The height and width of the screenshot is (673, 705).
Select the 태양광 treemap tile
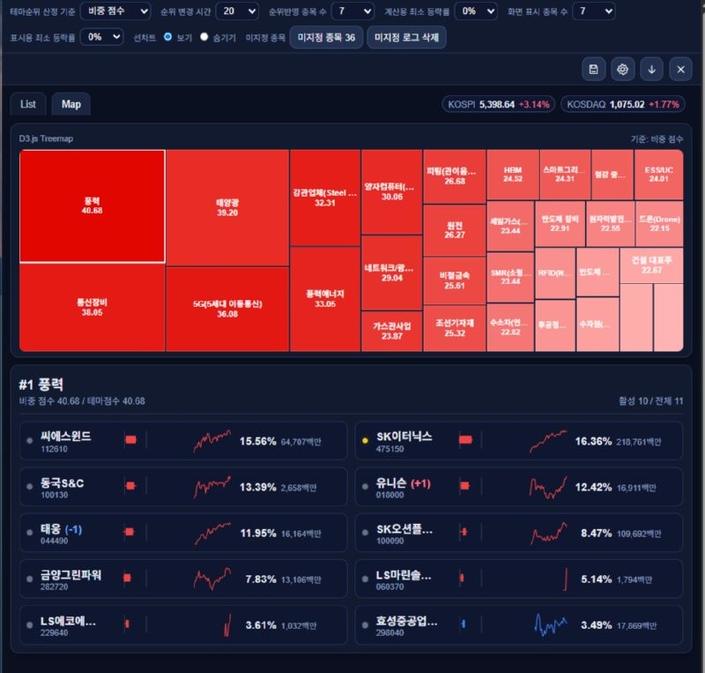coord(227,207)
